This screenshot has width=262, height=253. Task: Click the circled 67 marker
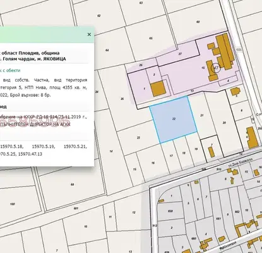click(216, 68)
